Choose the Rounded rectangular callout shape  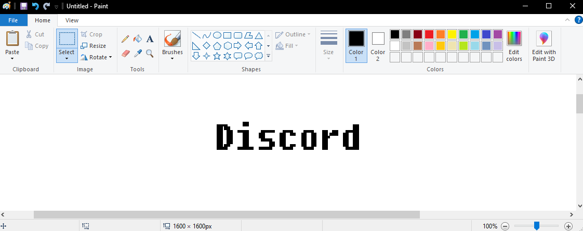point(238,56)
